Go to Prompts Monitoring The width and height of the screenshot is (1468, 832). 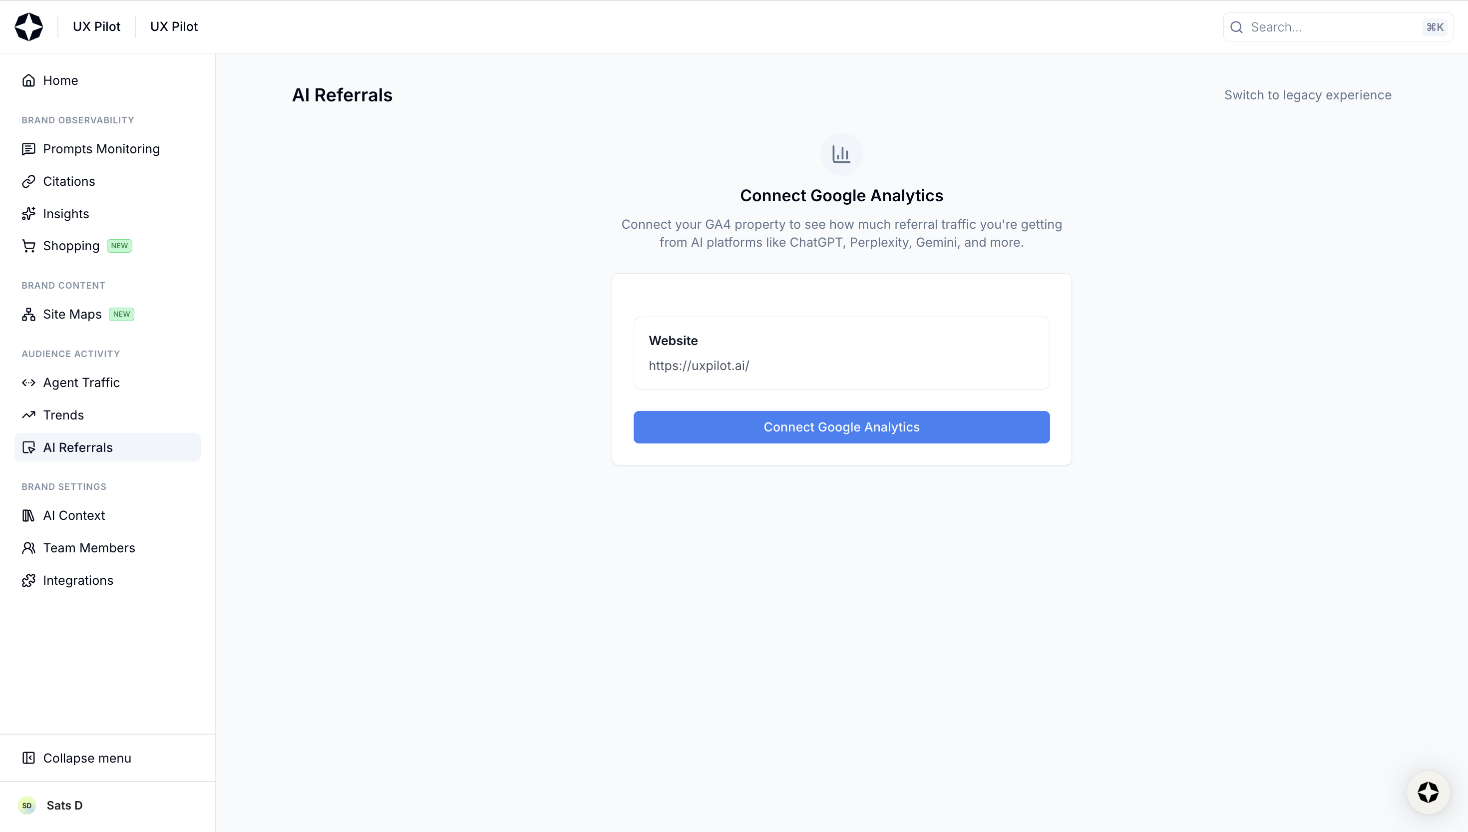click(x=101, y=149)
